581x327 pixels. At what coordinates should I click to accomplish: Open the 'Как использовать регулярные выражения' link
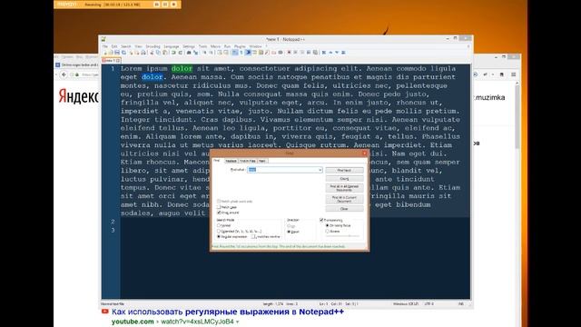[228, 312]
